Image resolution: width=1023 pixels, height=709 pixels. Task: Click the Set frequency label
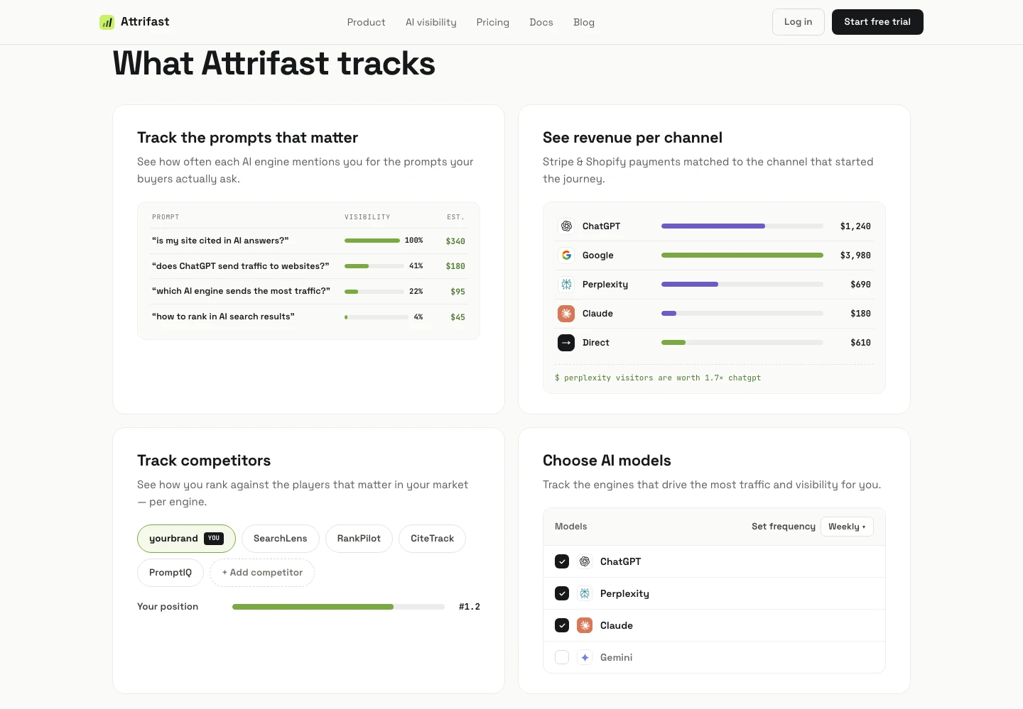(x=784, y=527)
